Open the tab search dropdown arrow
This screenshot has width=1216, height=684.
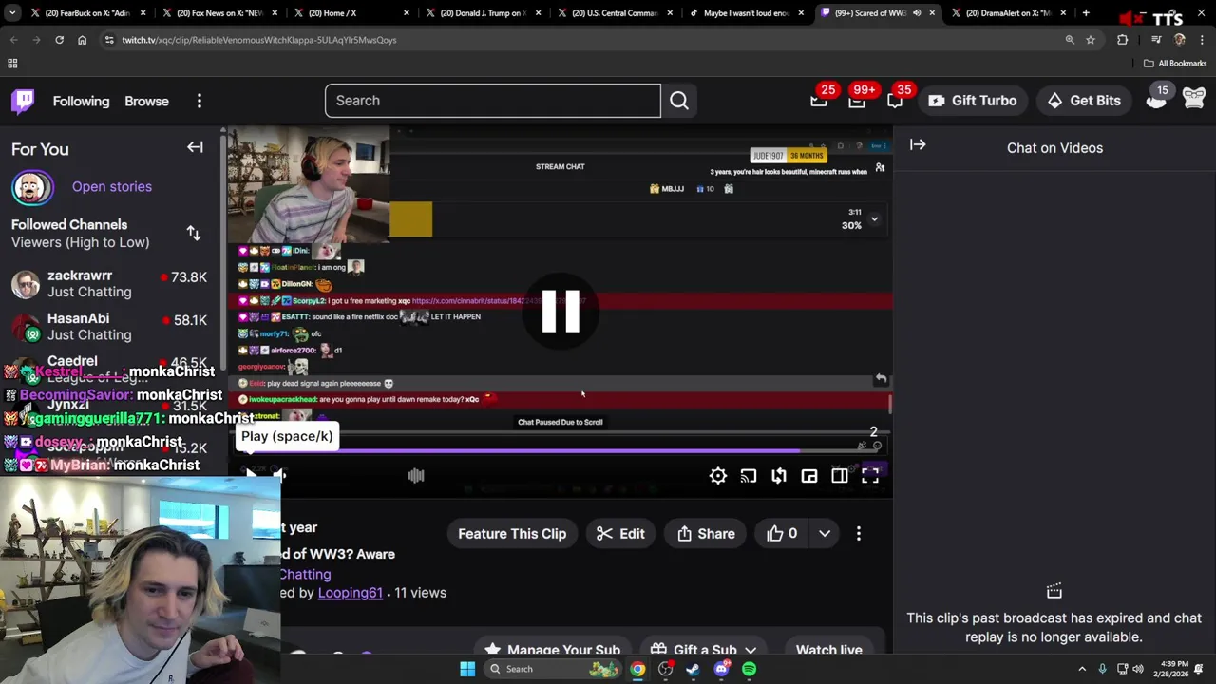(13, 13)
